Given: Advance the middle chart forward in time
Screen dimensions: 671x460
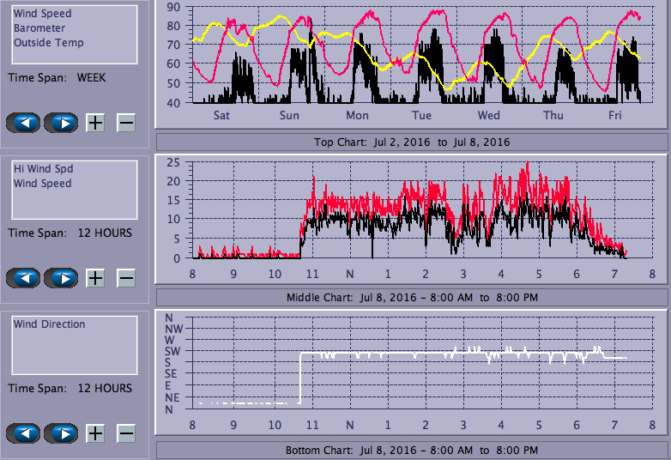Looking at the screenshot, I should 61,278.
